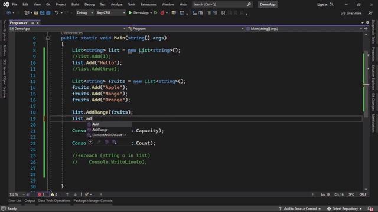Screen dimensions: 378x212
Task: Click the code cleanup broom icon
Action: click(87, 194)
